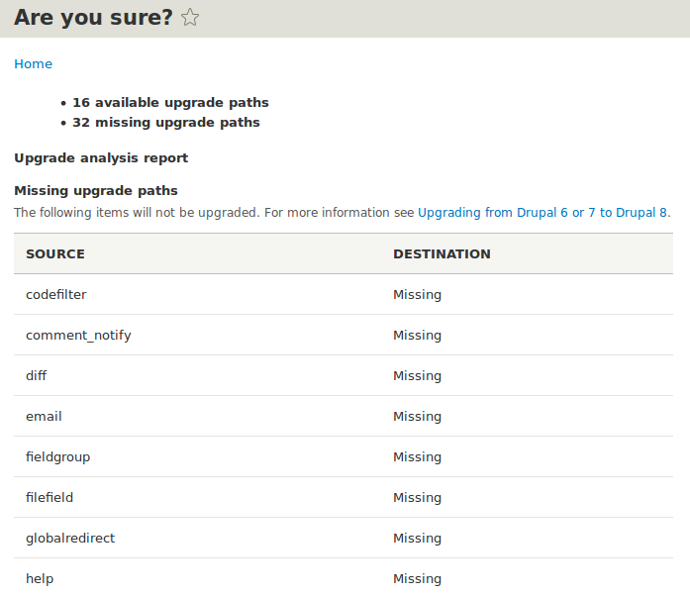Screen dimensions: 690x596
Task: Open Upgrading from Drupal 6 or 7 link
Action: 543,212
